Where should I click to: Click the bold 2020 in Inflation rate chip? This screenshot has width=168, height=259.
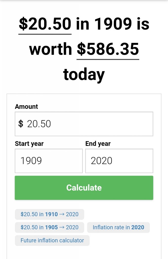(138, 227)
